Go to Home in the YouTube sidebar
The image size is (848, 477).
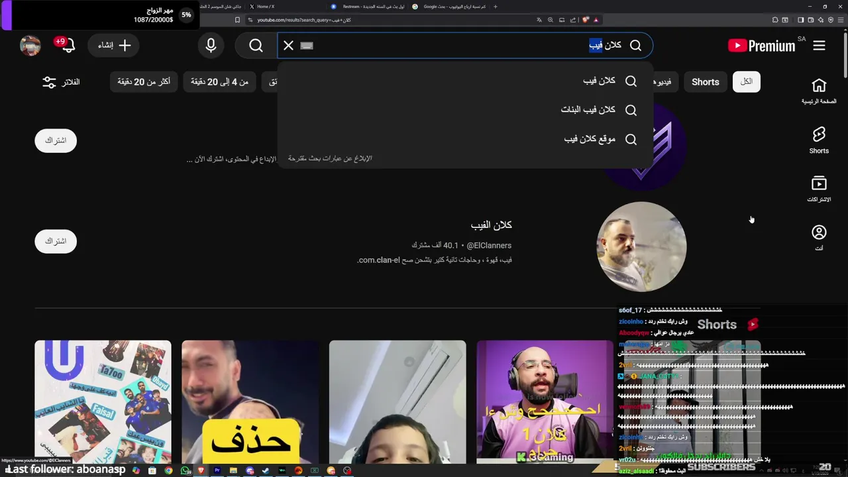click(x=819, y=91)
